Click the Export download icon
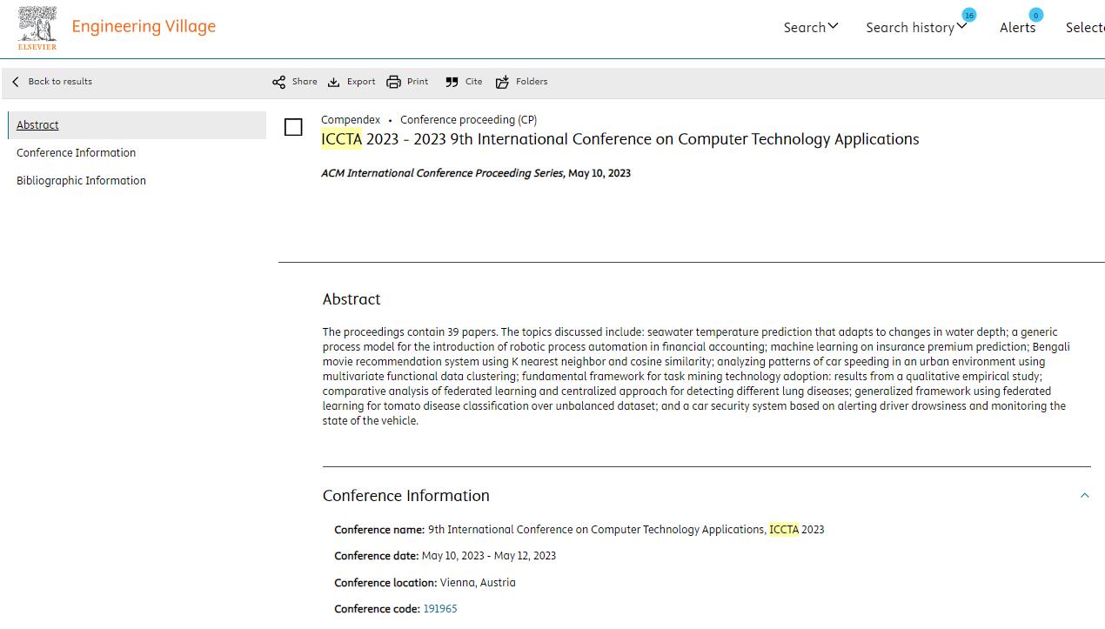This screenshot has width=1105, height=629. click(x=334, y=82)
